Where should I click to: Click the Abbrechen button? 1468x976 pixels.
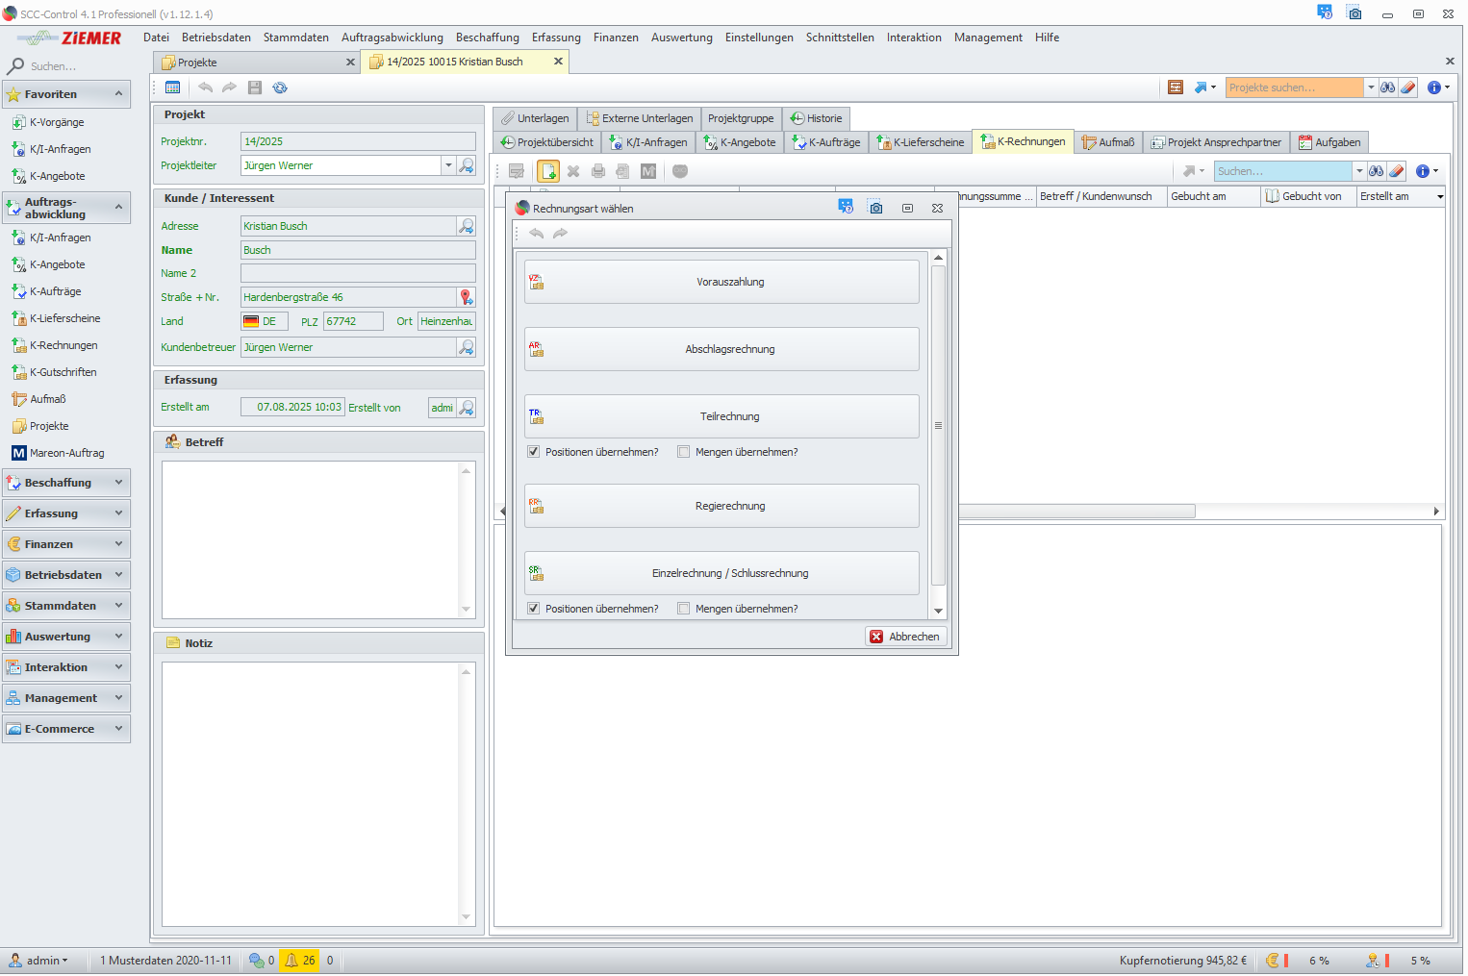pos(905,637)
